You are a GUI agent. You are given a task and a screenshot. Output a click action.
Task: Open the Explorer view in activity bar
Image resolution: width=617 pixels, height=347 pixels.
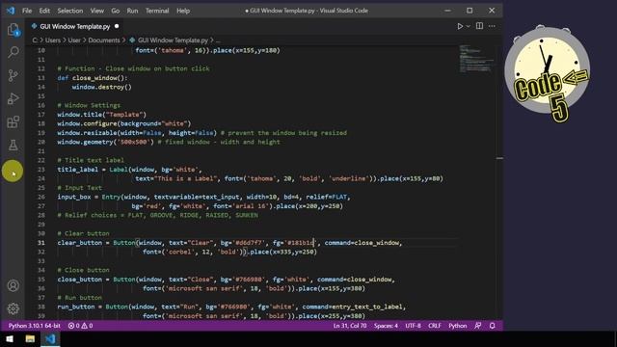coord(13,30)
